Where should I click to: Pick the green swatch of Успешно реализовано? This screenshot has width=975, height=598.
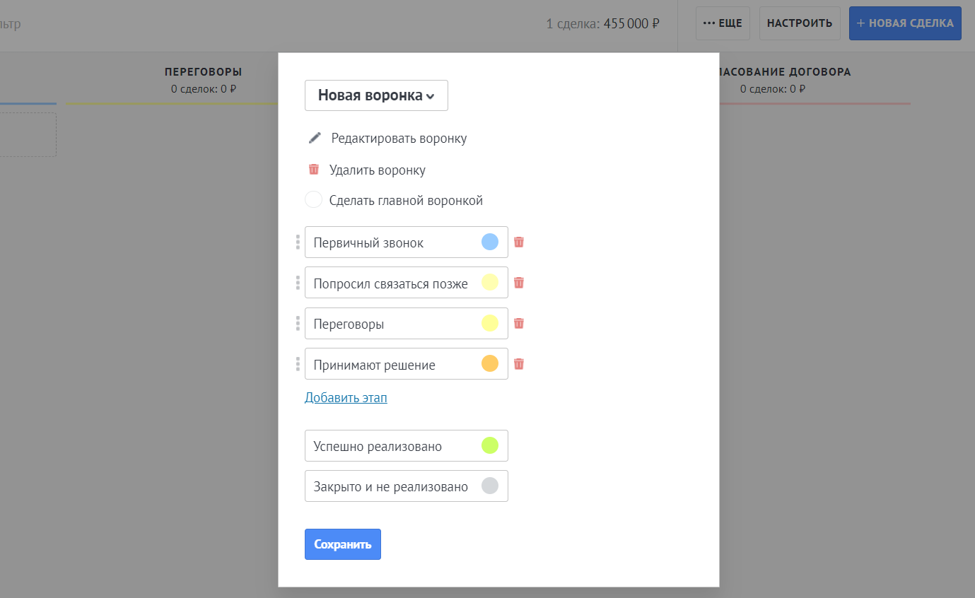pyautogui.click(x=490, y=445)
